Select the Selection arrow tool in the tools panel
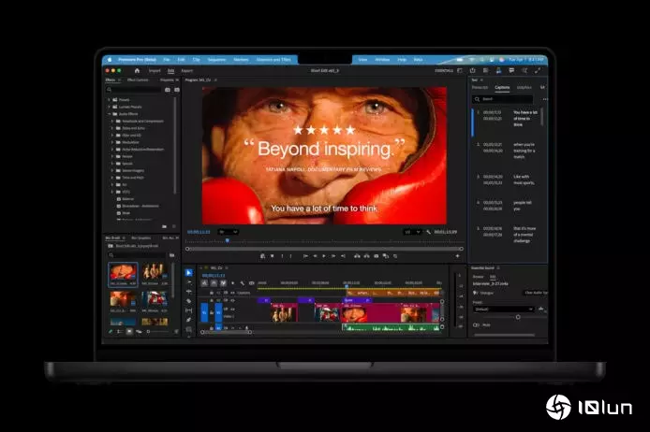 (x=188, y=273)
